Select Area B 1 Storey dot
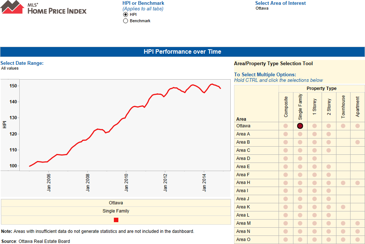This screenshot has height=244, width=365. (315, 142)
